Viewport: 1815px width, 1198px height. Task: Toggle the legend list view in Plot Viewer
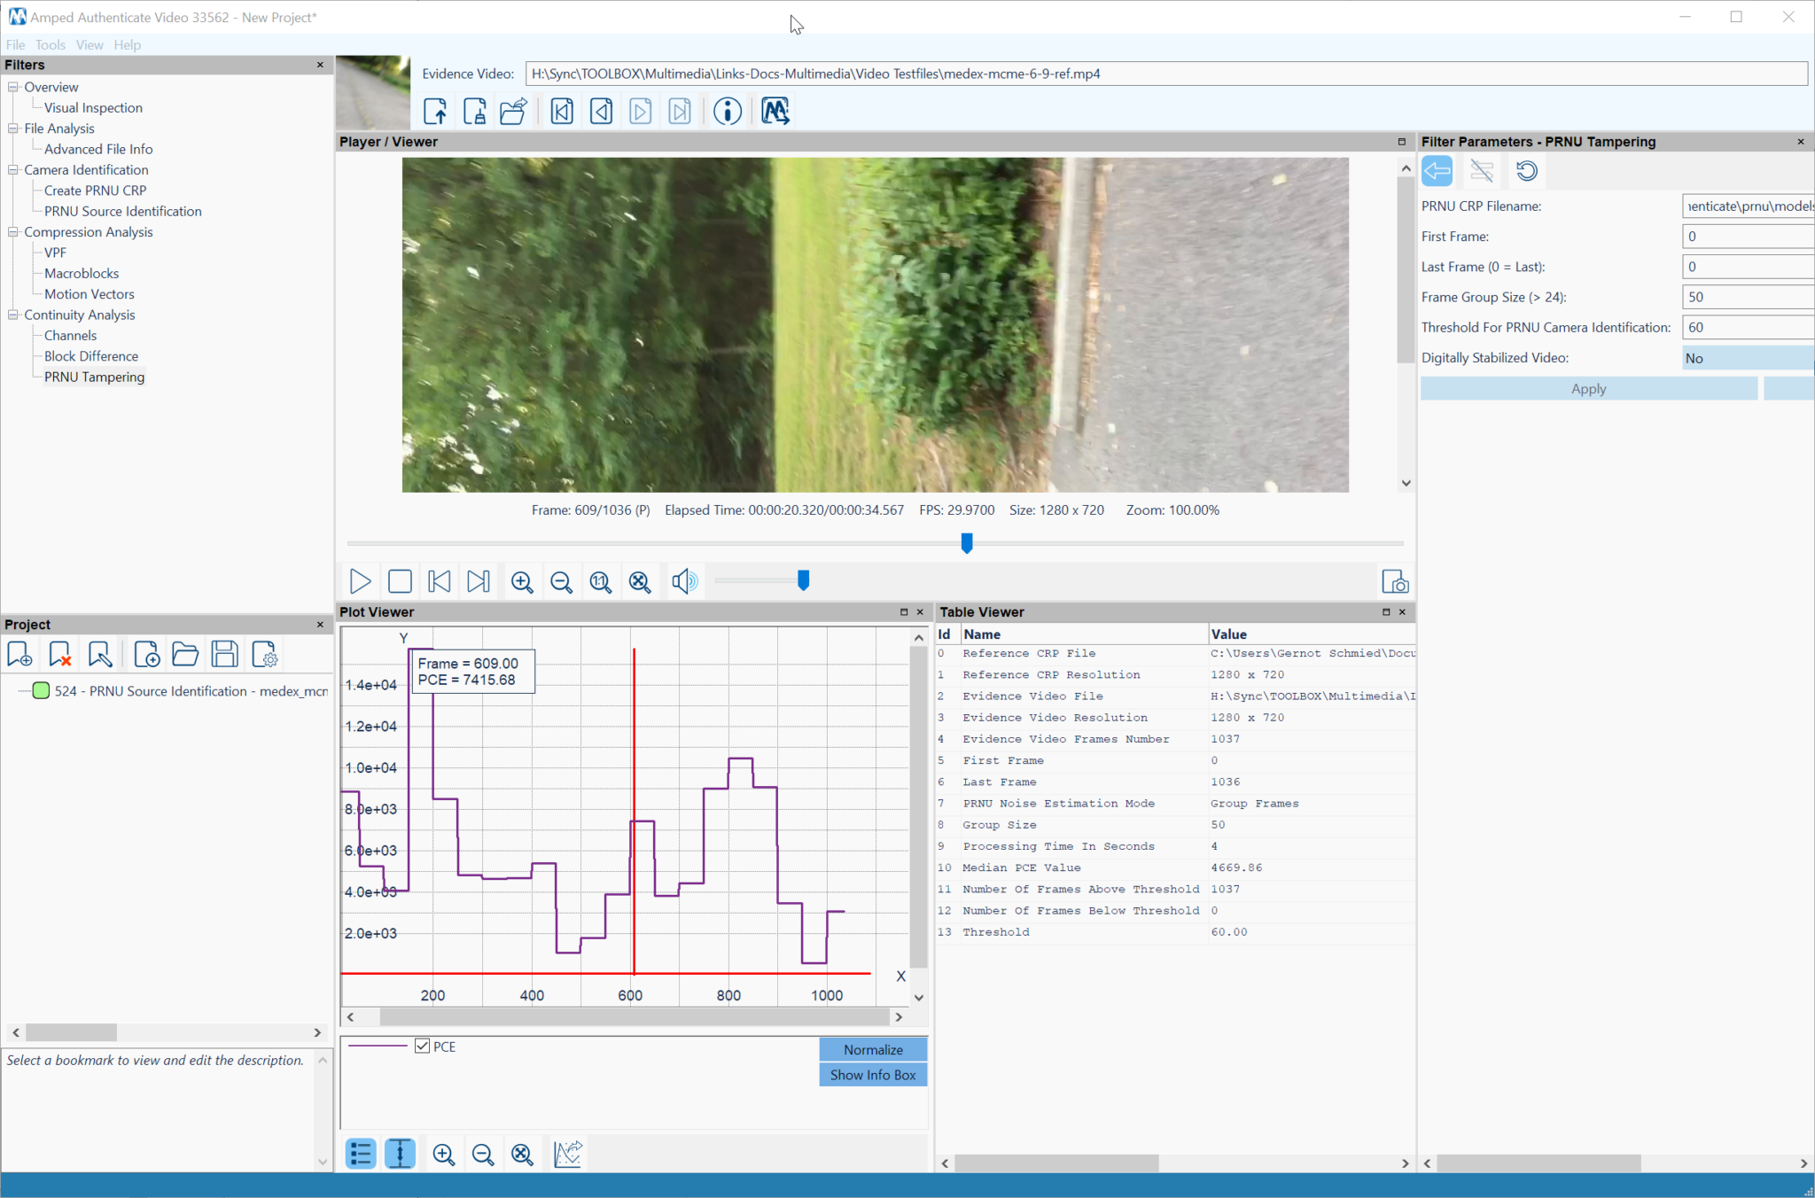tap(361, 1153)
